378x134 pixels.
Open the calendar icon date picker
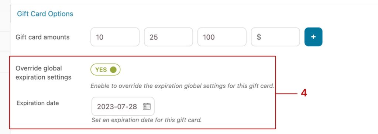[x=147, y=106]
